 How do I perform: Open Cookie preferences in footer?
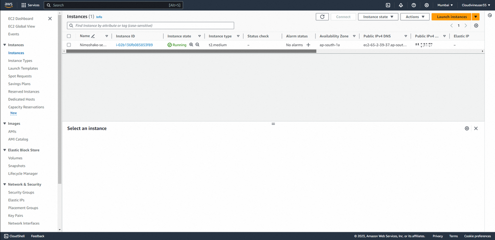click(x=477, y=236)
